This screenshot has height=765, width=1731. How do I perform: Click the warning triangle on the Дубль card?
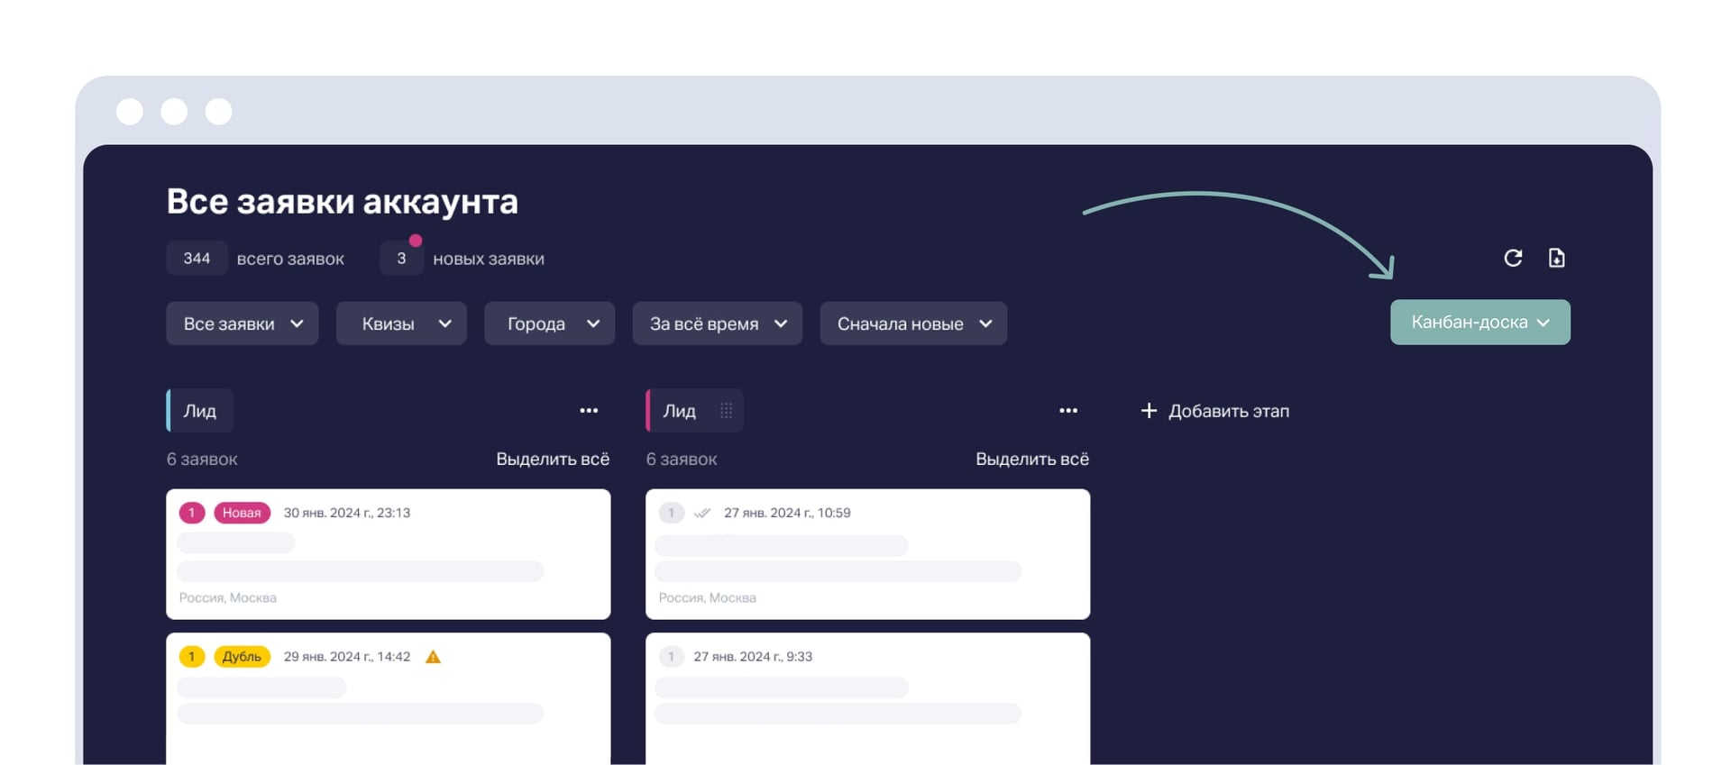coord(433,657)
